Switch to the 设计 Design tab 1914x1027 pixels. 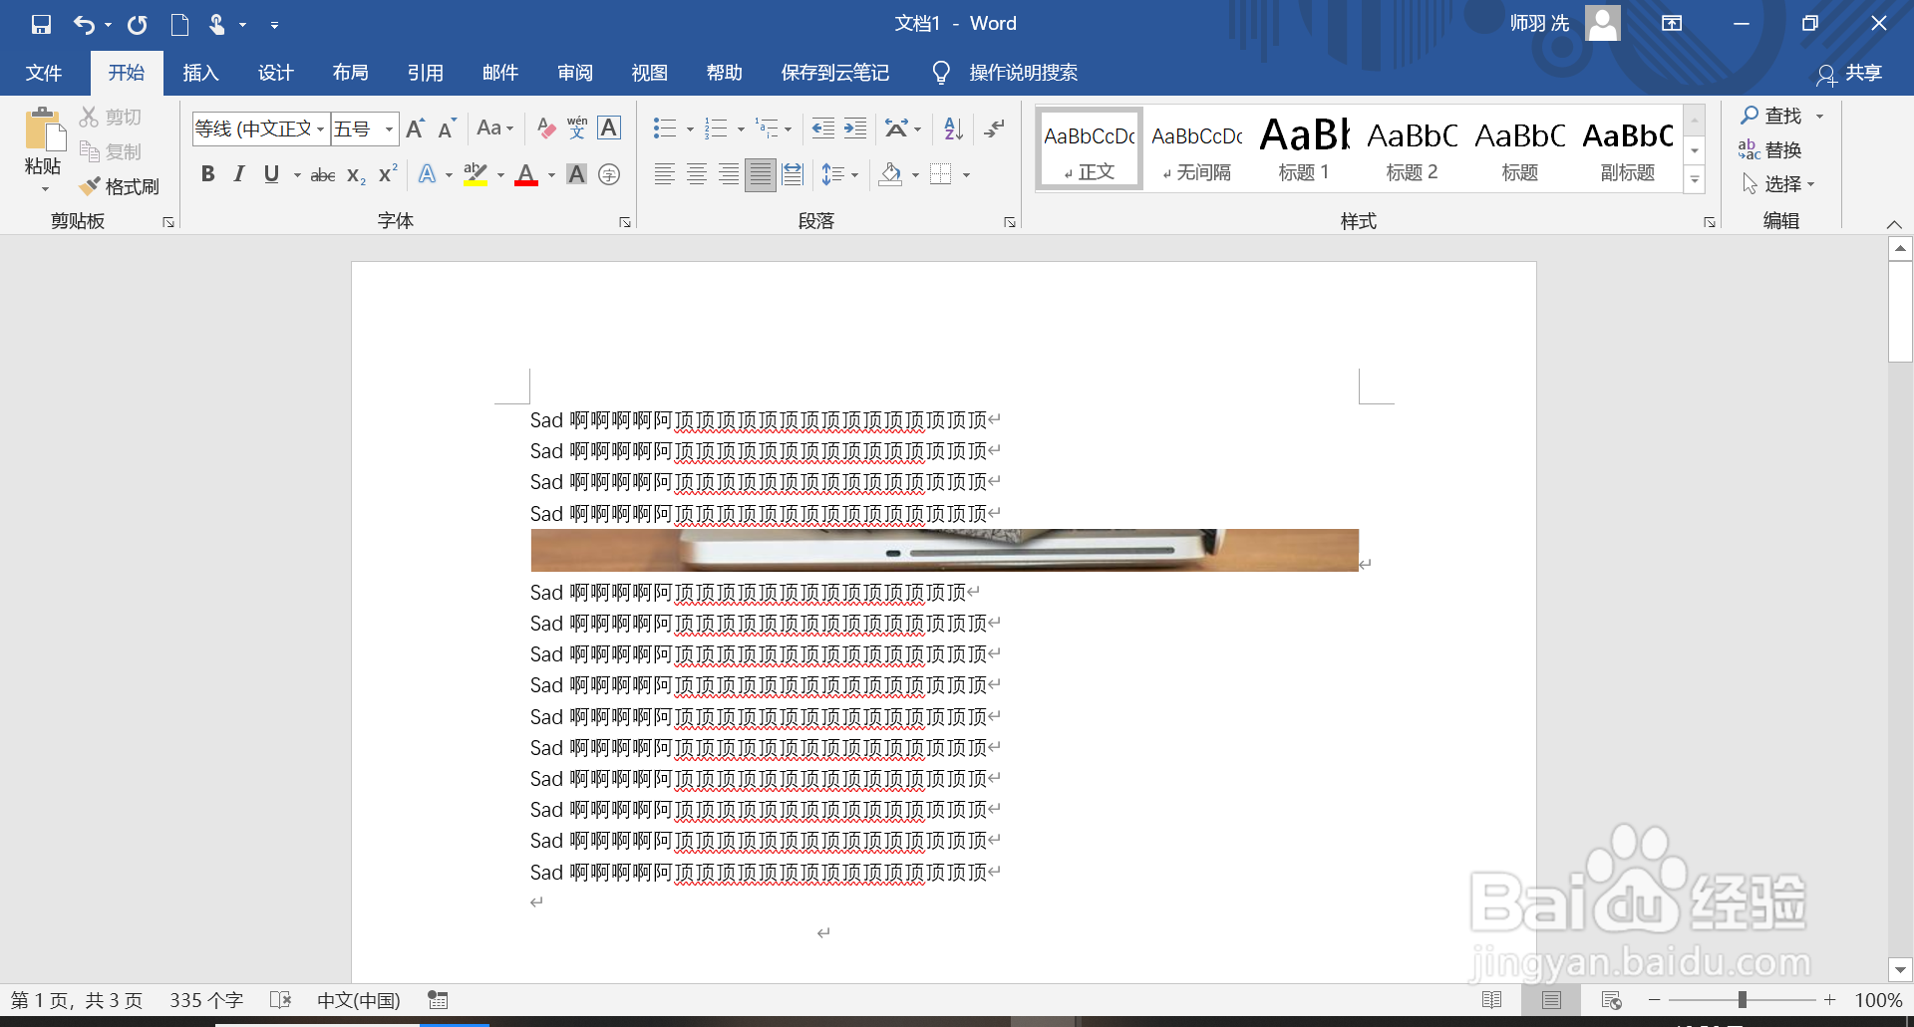pyautogui.click(x=275, y=73)
